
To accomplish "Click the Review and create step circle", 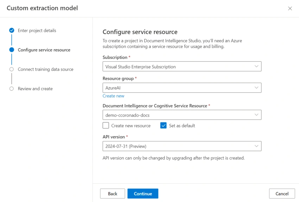I will [x=12, y=89].
